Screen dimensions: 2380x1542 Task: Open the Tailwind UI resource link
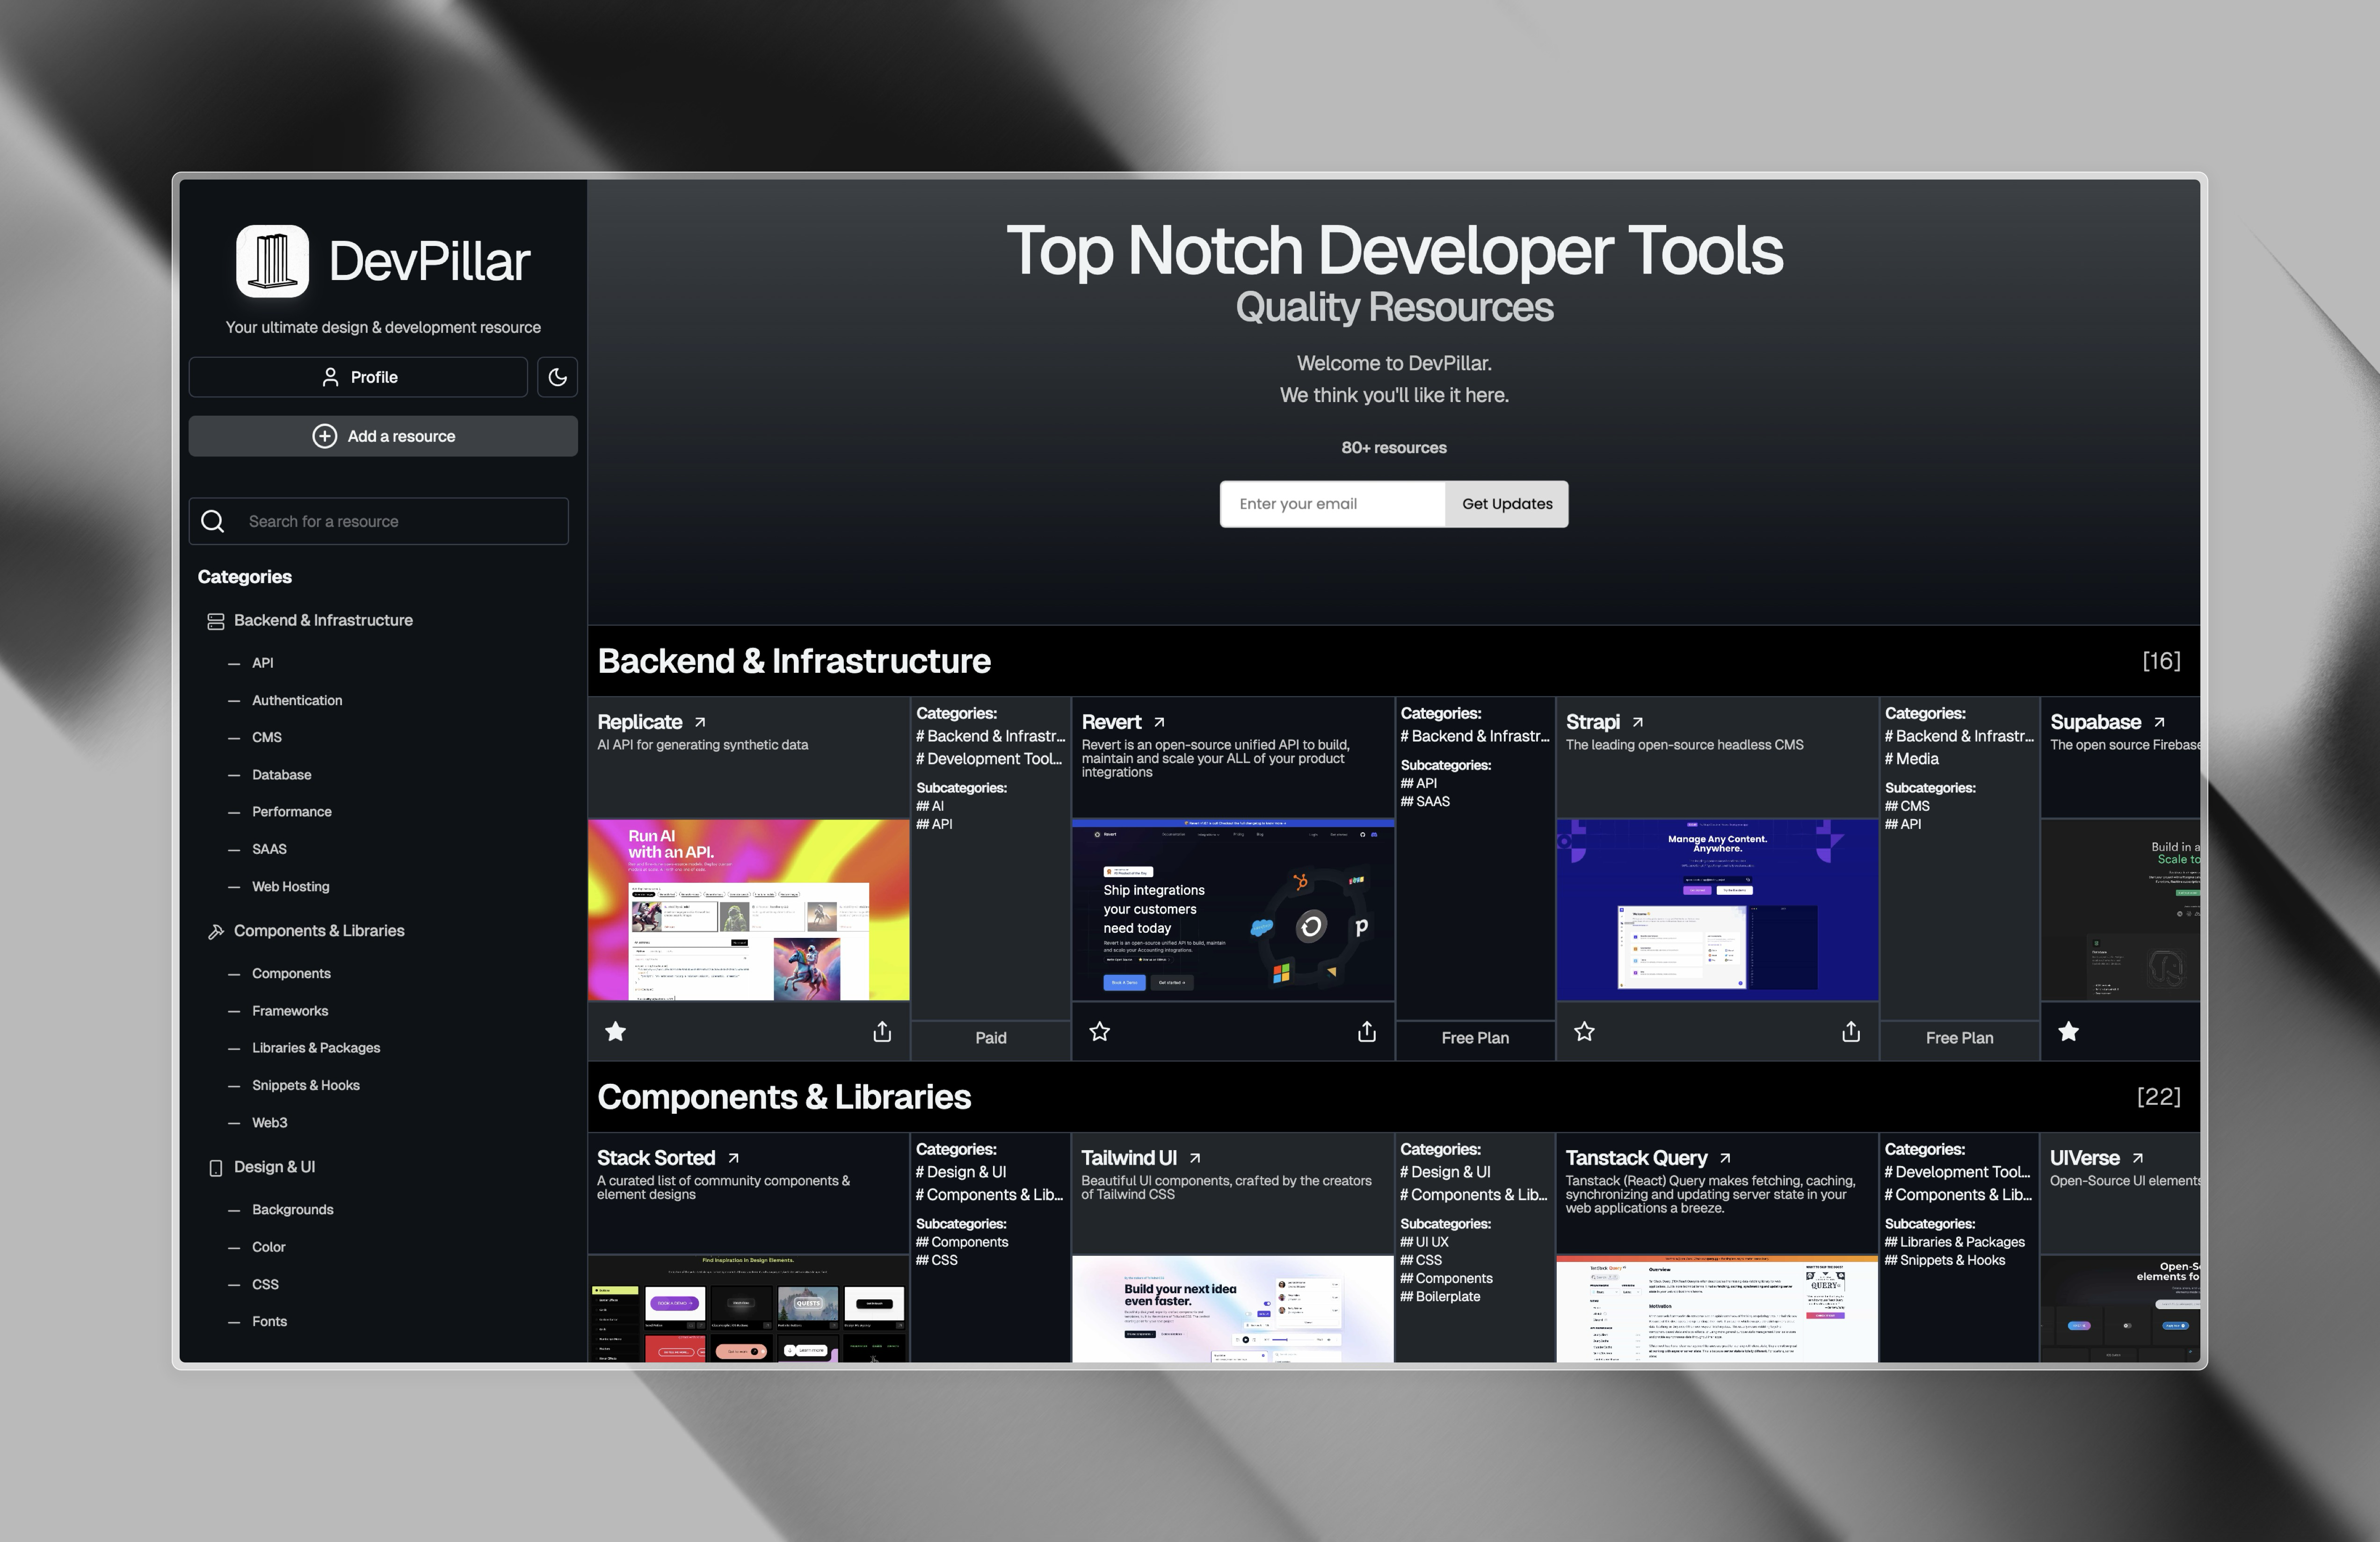(1129, 1157)
